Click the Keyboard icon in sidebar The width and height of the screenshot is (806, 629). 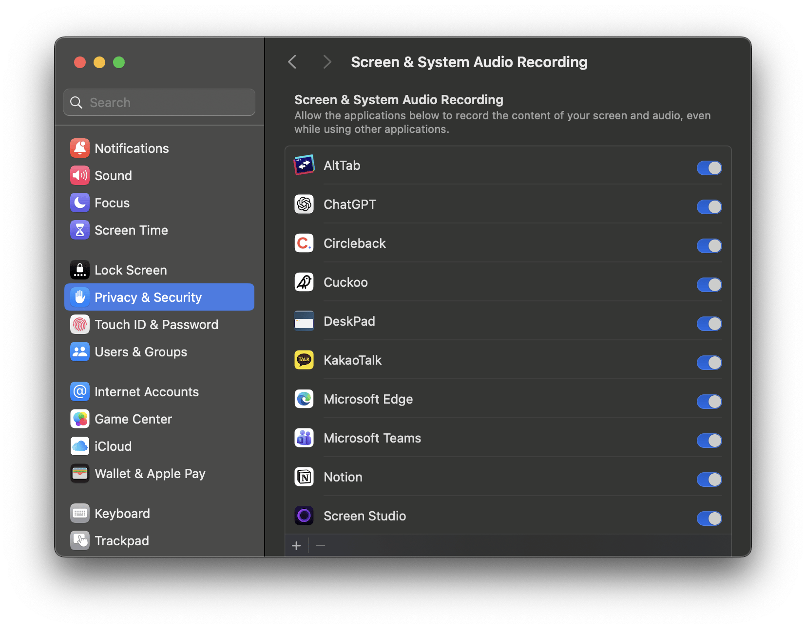(80, 513)
